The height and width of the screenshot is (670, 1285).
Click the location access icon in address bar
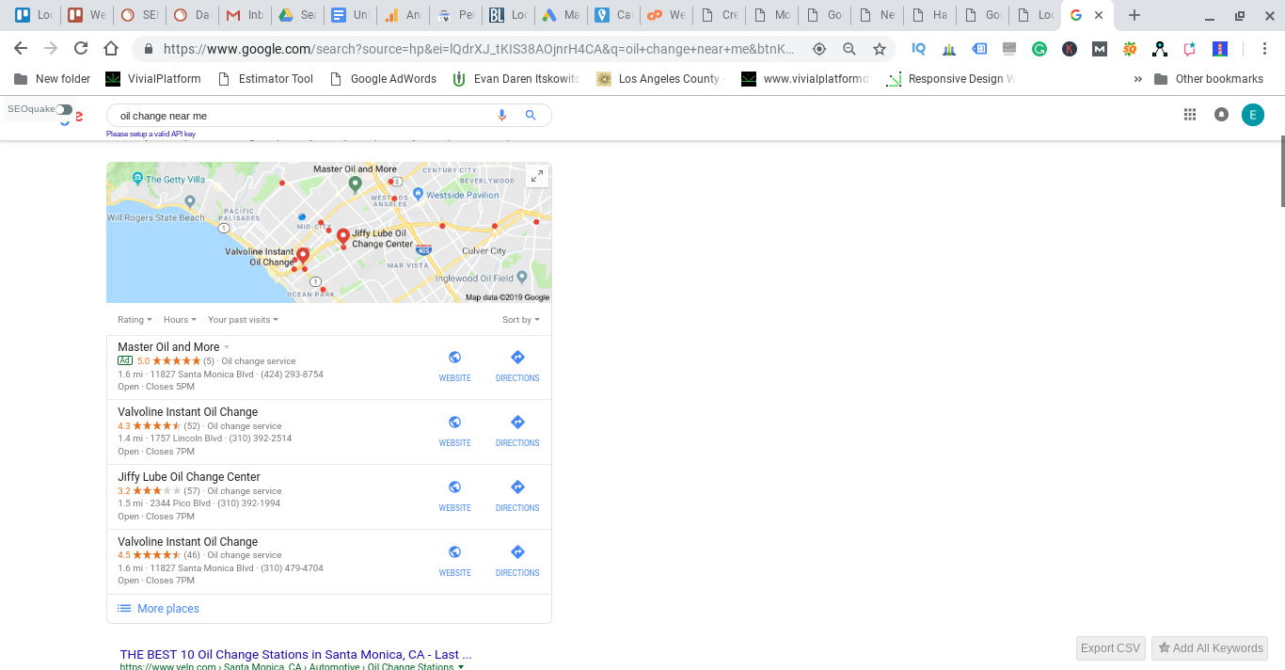[x=819, y=49]
